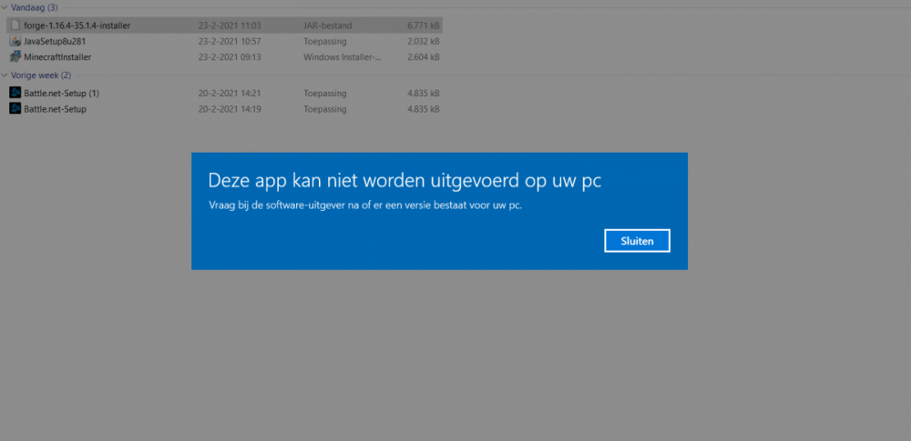Select the Battle.net-Setup (1) file name

[x=61, y=93]
